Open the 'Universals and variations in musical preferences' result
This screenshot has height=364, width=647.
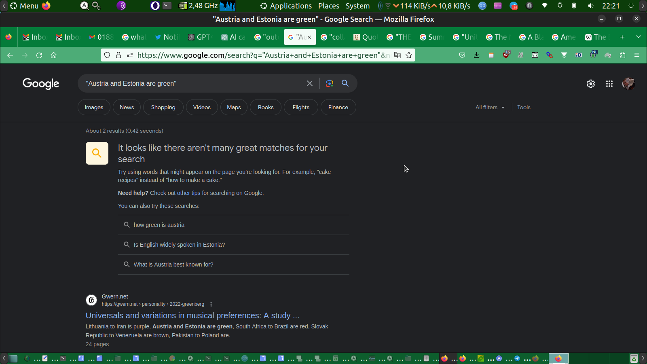192,315
